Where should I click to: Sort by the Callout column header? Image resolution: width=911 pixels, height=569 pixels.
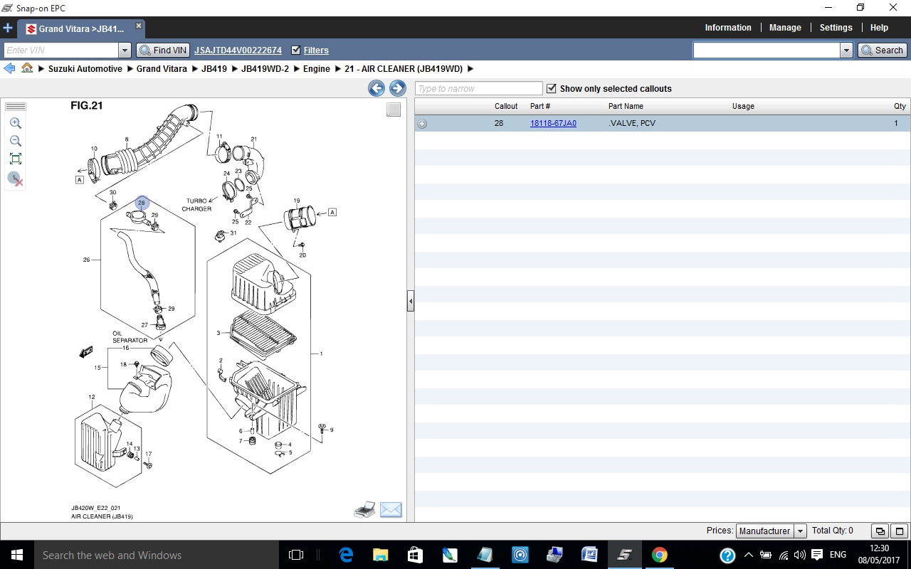[x=506, y=106]
